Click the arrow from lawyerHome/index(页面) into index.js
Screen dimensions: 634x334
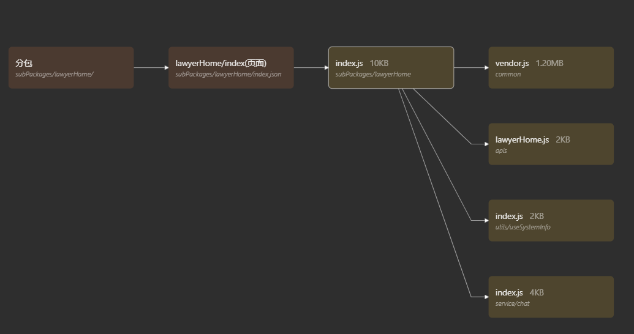[311, 68]
